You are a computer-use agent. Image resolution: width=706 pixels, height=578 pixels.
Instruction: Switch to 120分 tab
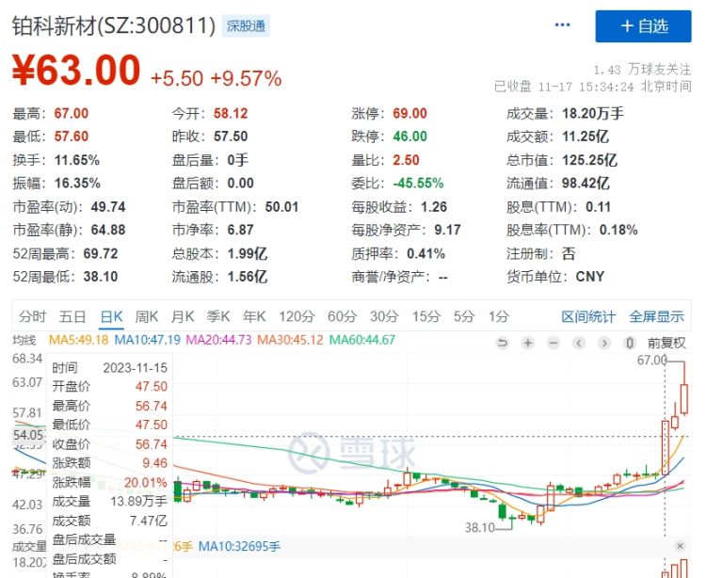[x=297, y=316]
